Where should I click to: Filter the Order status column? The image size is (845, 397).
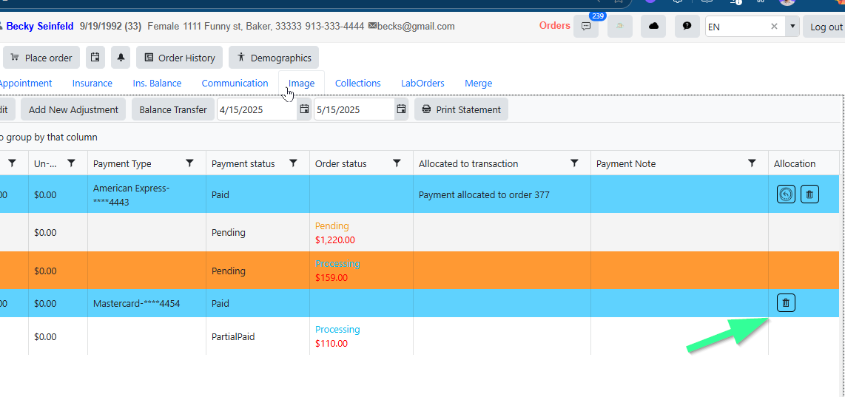coord(397,163)
